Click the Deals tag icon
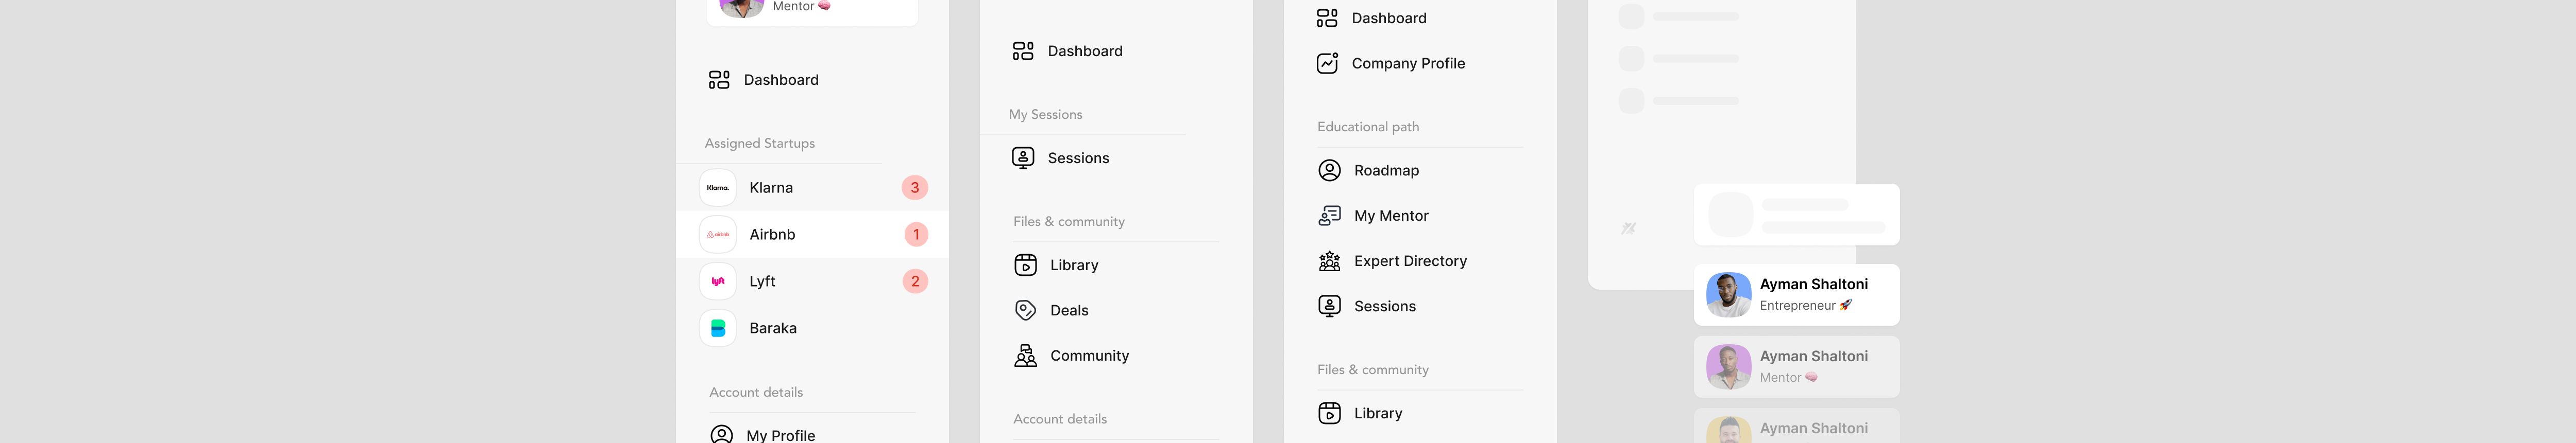The width and height of the screenshot is (2576, 443). (x=1025, y=310)
